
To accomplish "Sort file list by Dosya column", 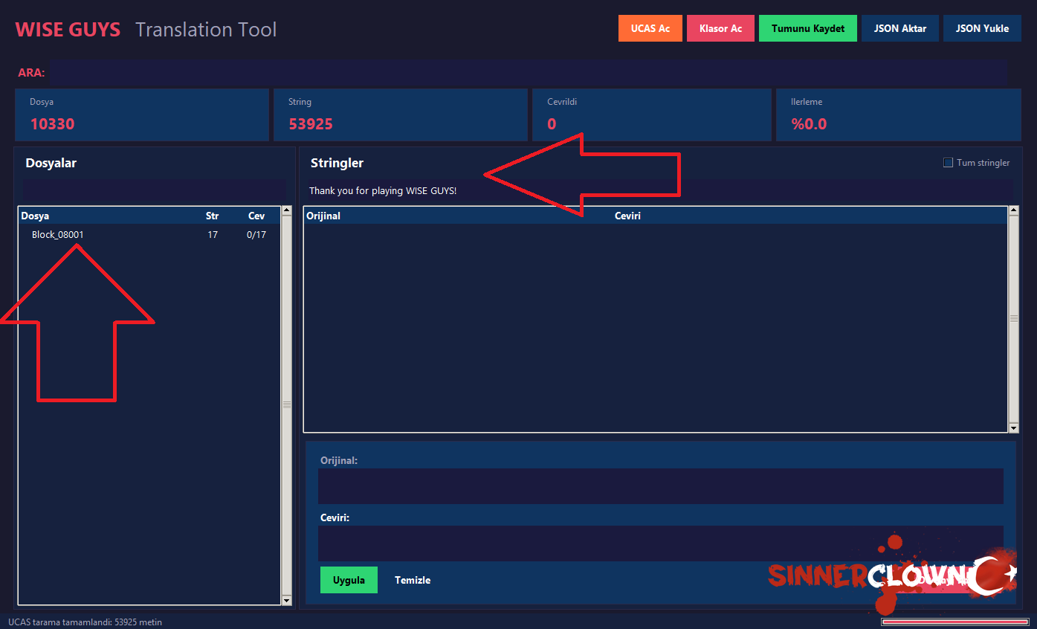I will click(x=35, y=216).
